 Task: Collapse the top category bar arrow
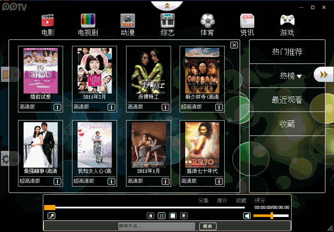pyautogui.click(x=167, y=6)
